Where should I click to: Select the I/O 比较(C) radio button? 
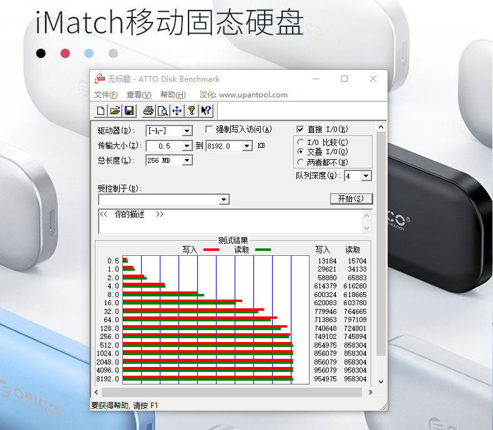tap(300, 142)
